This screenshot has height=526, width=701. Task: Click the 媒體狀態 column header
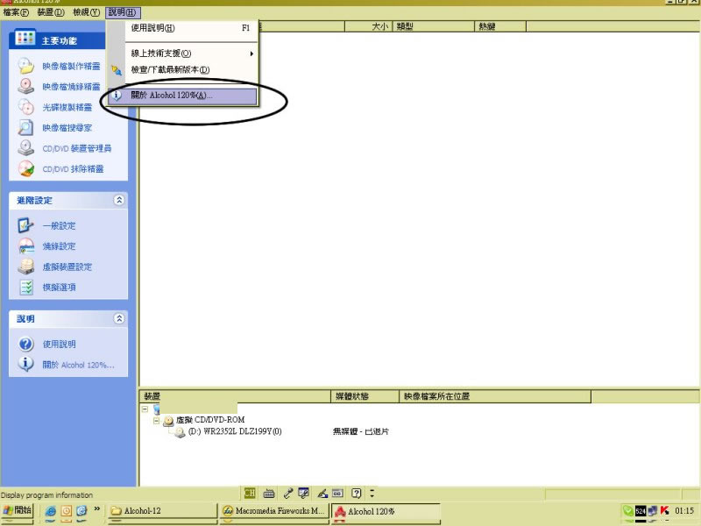(365, 396)
